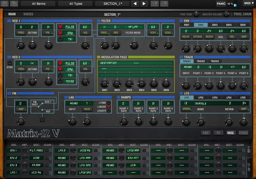
Task: Click the PROG. CHAIN button
Action: [242, 14]
